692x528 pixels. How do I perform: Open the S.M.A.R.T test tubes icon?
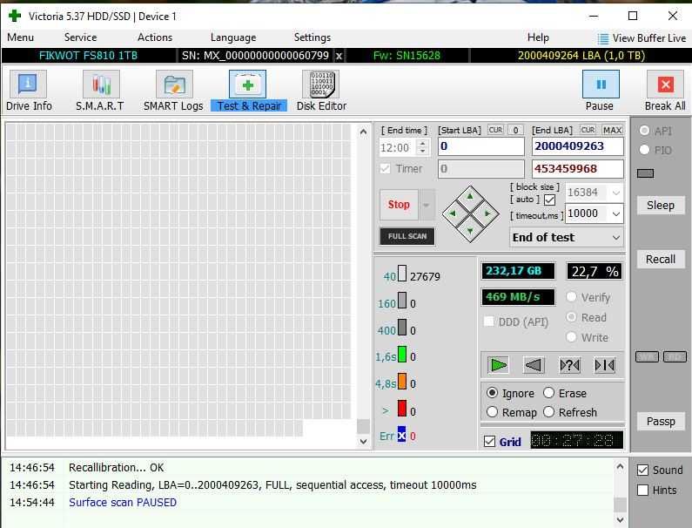pyautogui.click(x=101, y=84)
